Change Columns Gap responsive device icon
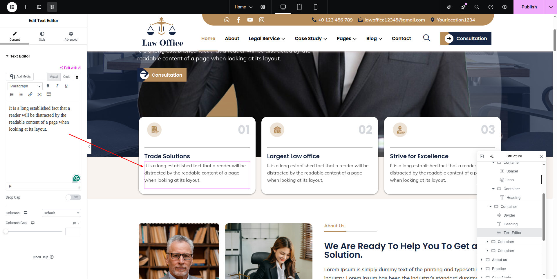The width and height of the screenshot is (557, 279). pyautogui.click(x=33, y=223)
